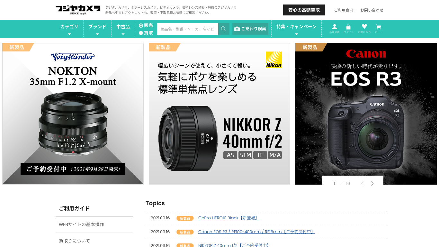Open the ご利用案内 link

[x=344, y=10]
